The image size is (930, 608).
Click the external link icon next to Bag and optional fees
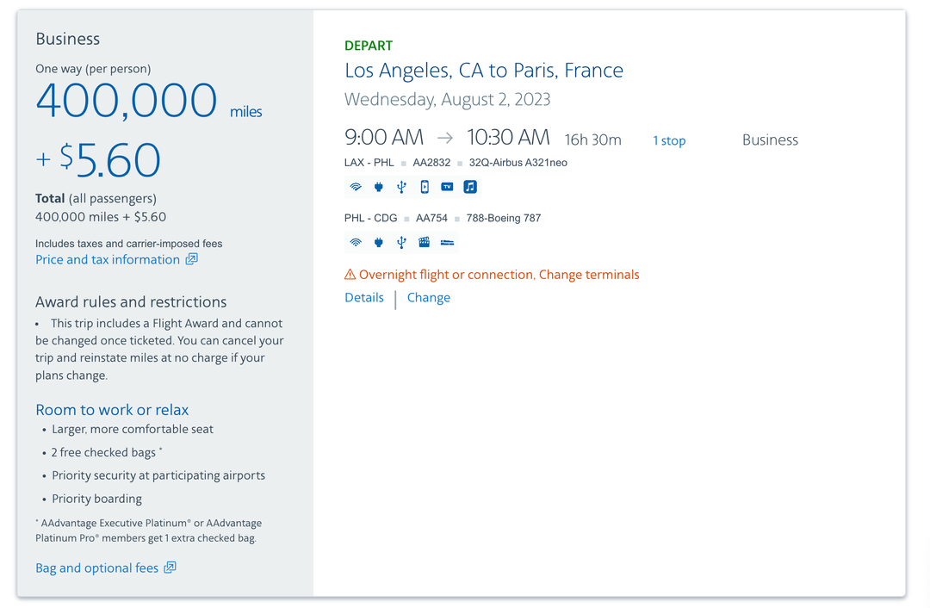pyautogui.click(x=170, y=568)
